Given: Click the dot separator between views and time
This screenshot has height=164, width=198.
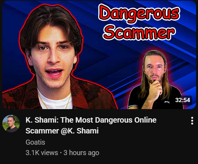Looking at the screenshot, I should point(61,153).
